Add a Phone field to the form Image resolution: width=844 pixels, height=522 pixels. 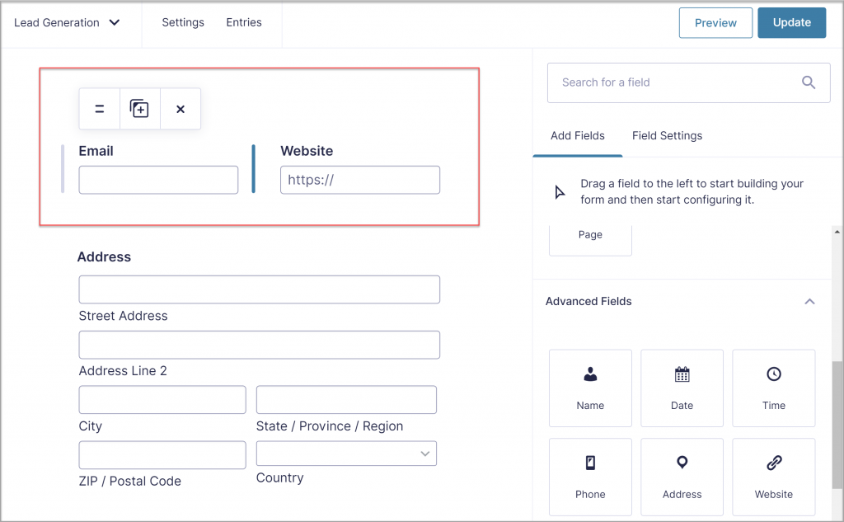(590, 477)
